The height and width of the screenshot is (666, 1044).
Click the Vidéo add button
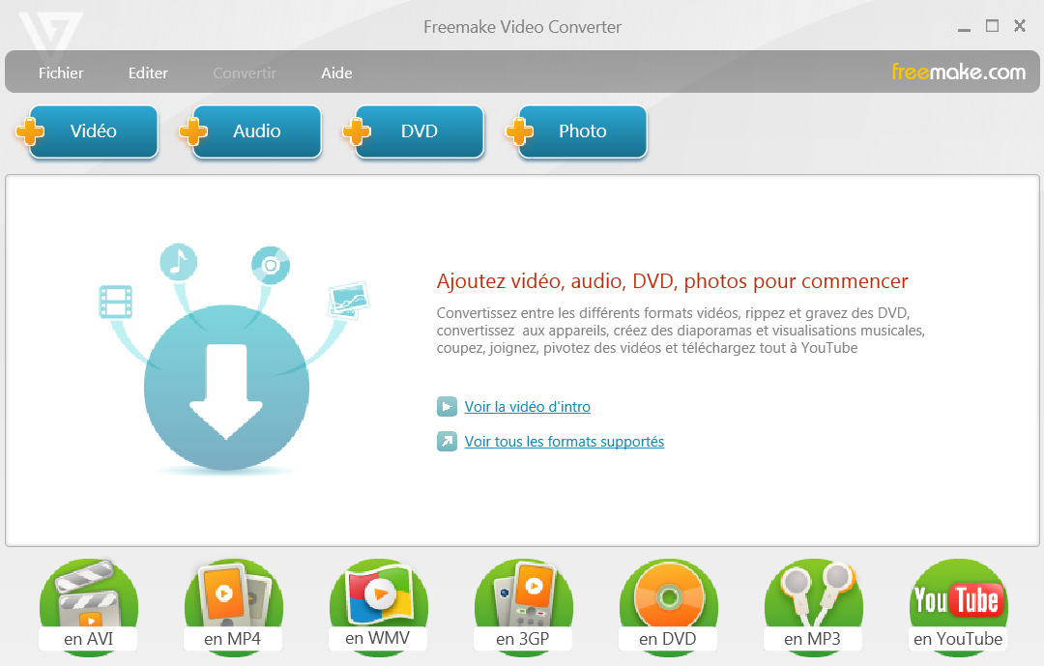coord(87,131)
